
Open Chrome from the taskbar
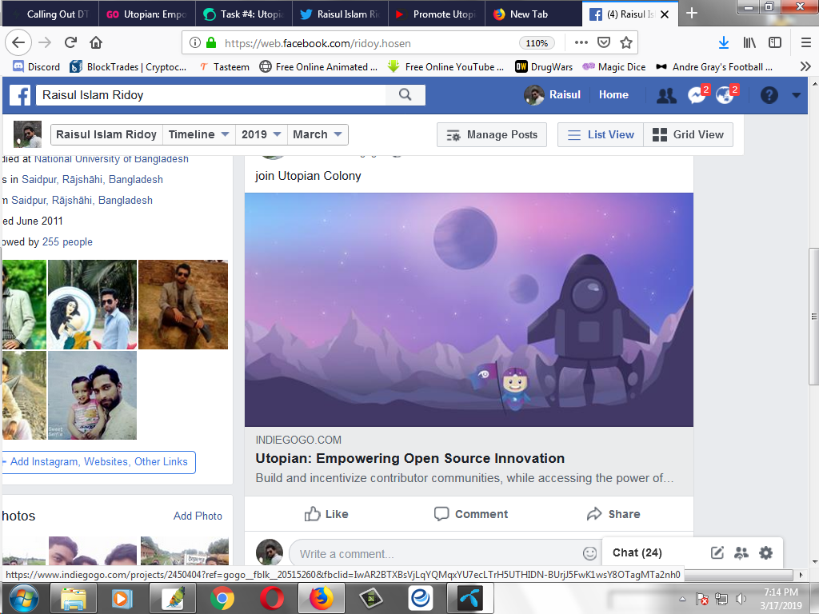click(222, 598)
